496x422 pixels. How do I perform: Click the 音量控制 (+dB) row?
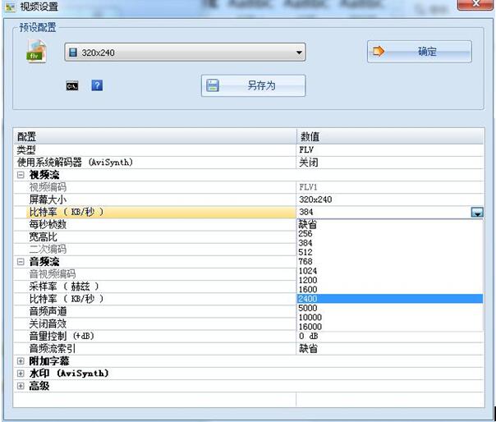coord(156,336)
